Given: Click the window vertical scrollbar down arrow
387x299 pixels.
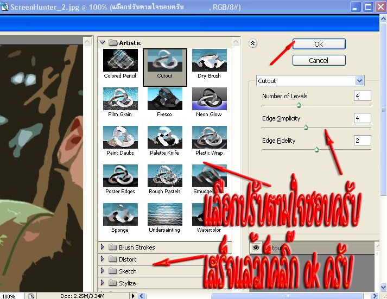Looking at the screenshot, I should (383, 287).
